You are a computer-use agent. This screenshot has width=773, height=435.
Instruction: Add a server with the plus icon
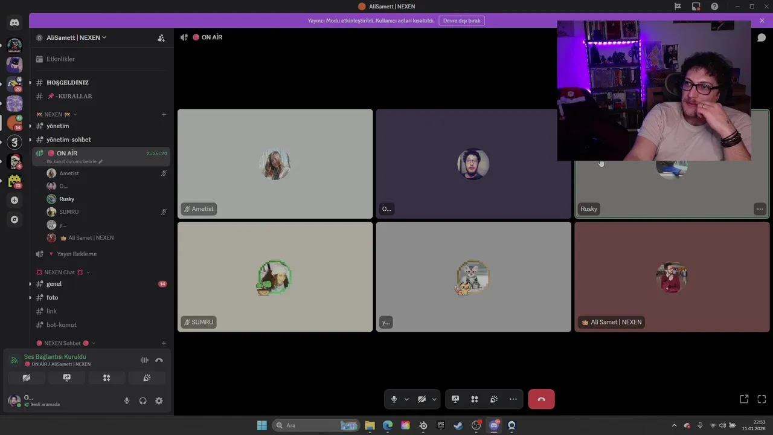coord(14,200)
